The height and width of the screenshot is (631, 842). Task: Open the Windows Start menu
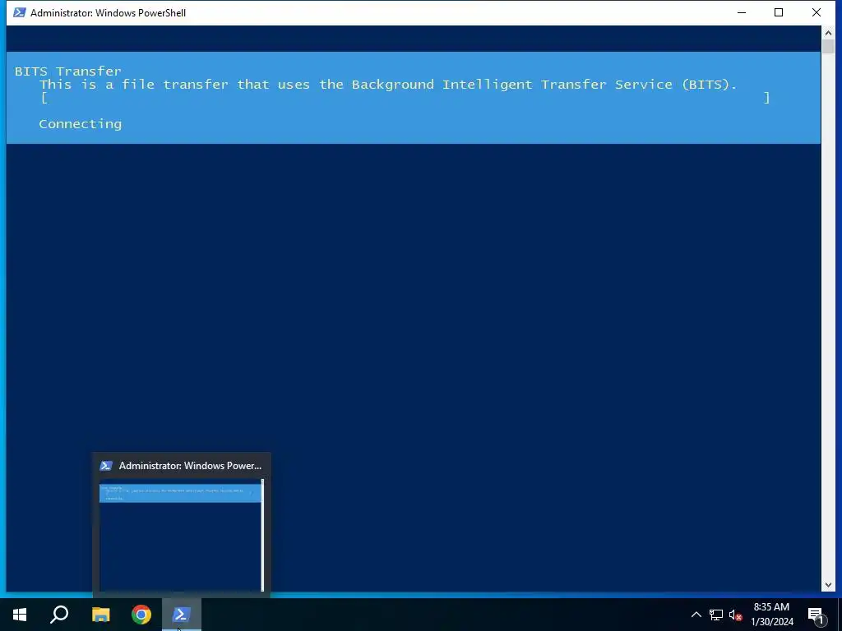click(20, 615)
